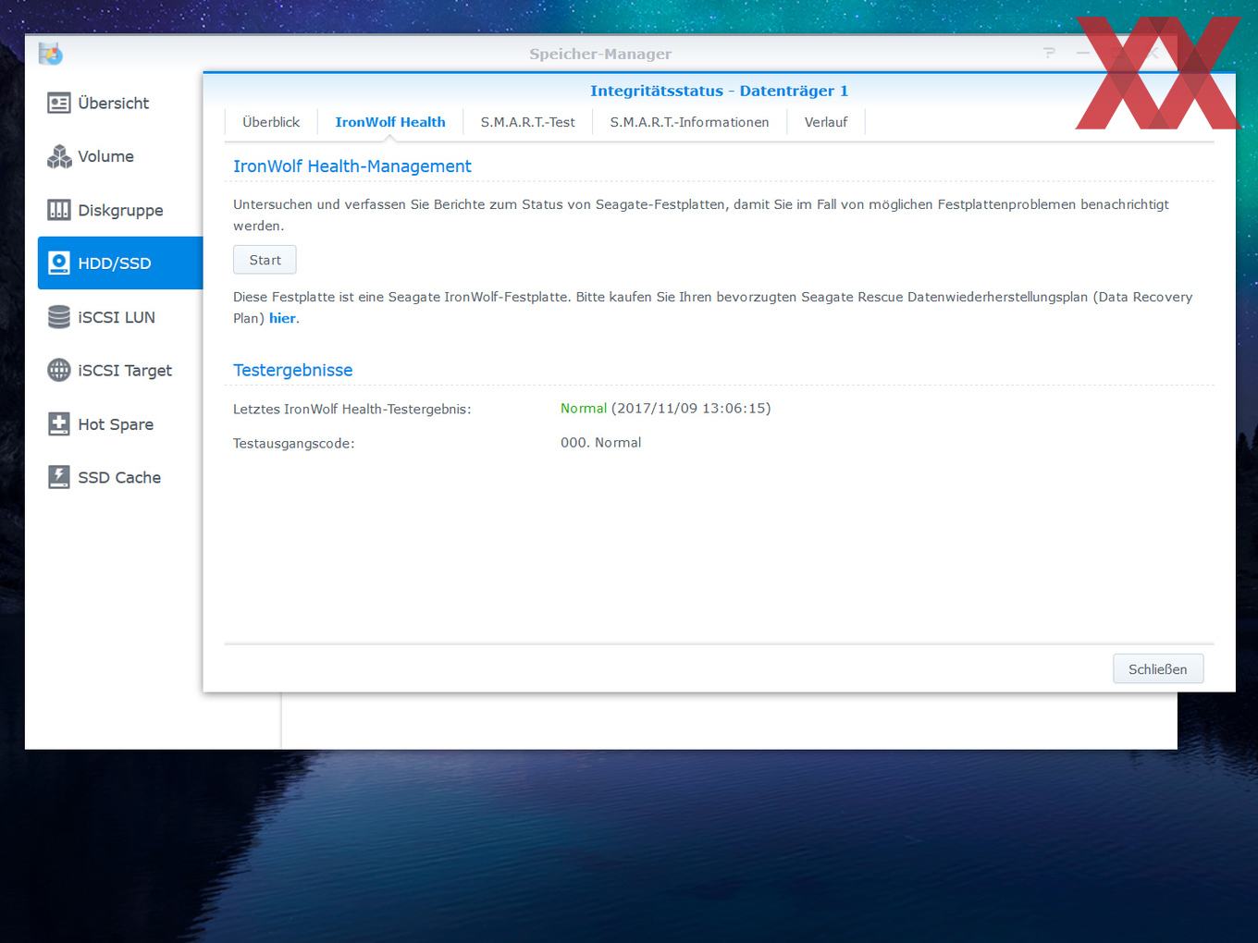1258x943 pixels.
Task: Click the HDD/SSD label
Action: pos(114,263)
